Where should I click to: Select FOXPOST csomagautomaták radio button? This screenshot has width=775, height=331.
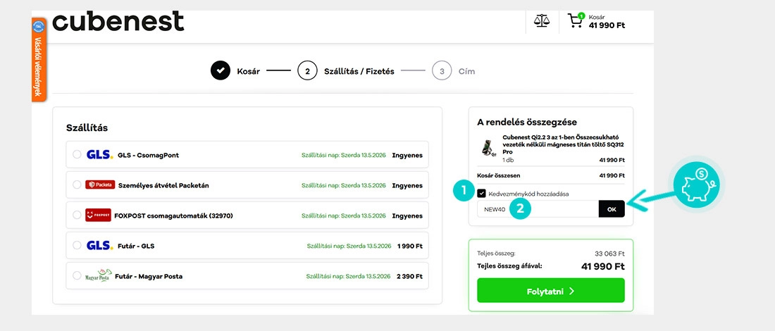pos(77,215)
